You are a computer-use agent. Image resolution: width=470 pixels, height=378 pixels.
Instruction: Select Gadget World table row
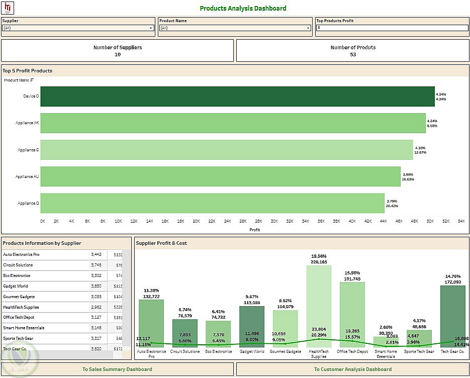click(62, 286)
